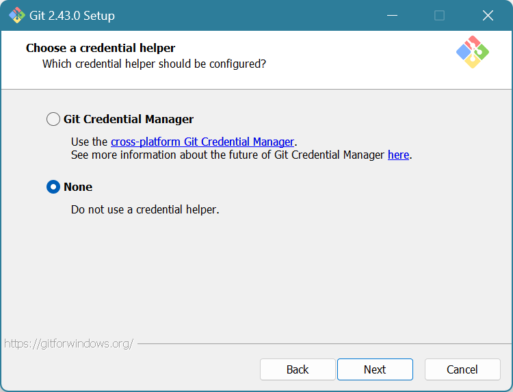Image resolution: width=513 pixels, height=392 pixels.
Task: Click the "Choose a credential helper" heading
Action: pos(101,48)
